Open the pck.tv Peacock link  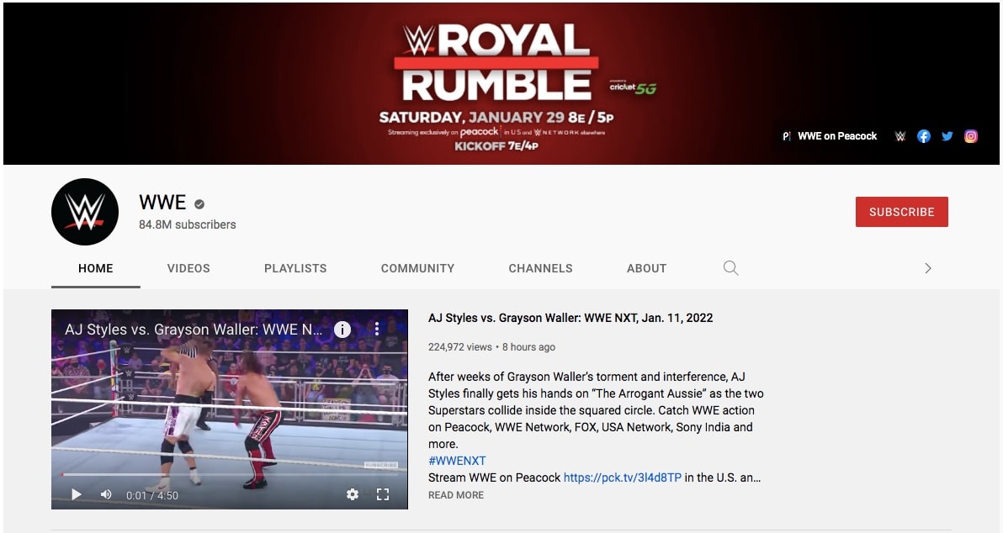[x=623, y=478]
